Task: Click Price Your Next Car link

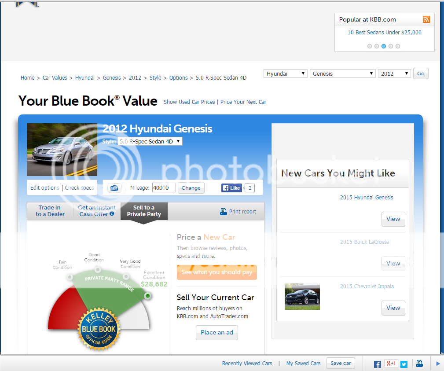Action: (x=243, y=102)
